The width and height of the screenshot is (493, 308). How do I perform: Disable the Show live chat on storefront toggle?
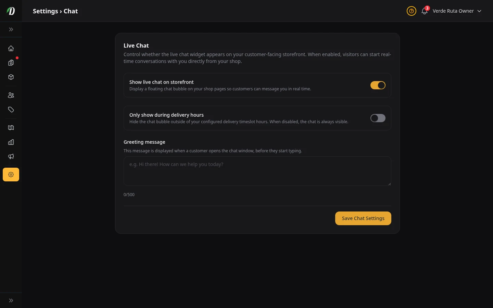378,85
